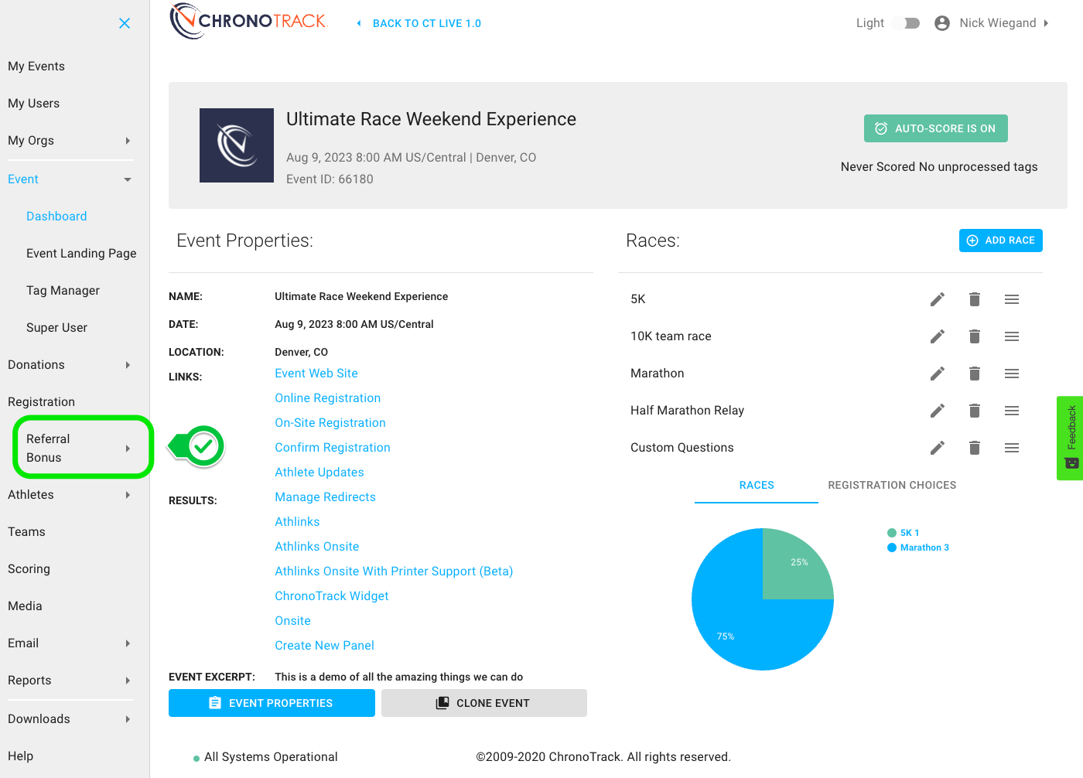Open Event Landing Page
This screenshot has height=778, width=1083.
tap(81, 254)
